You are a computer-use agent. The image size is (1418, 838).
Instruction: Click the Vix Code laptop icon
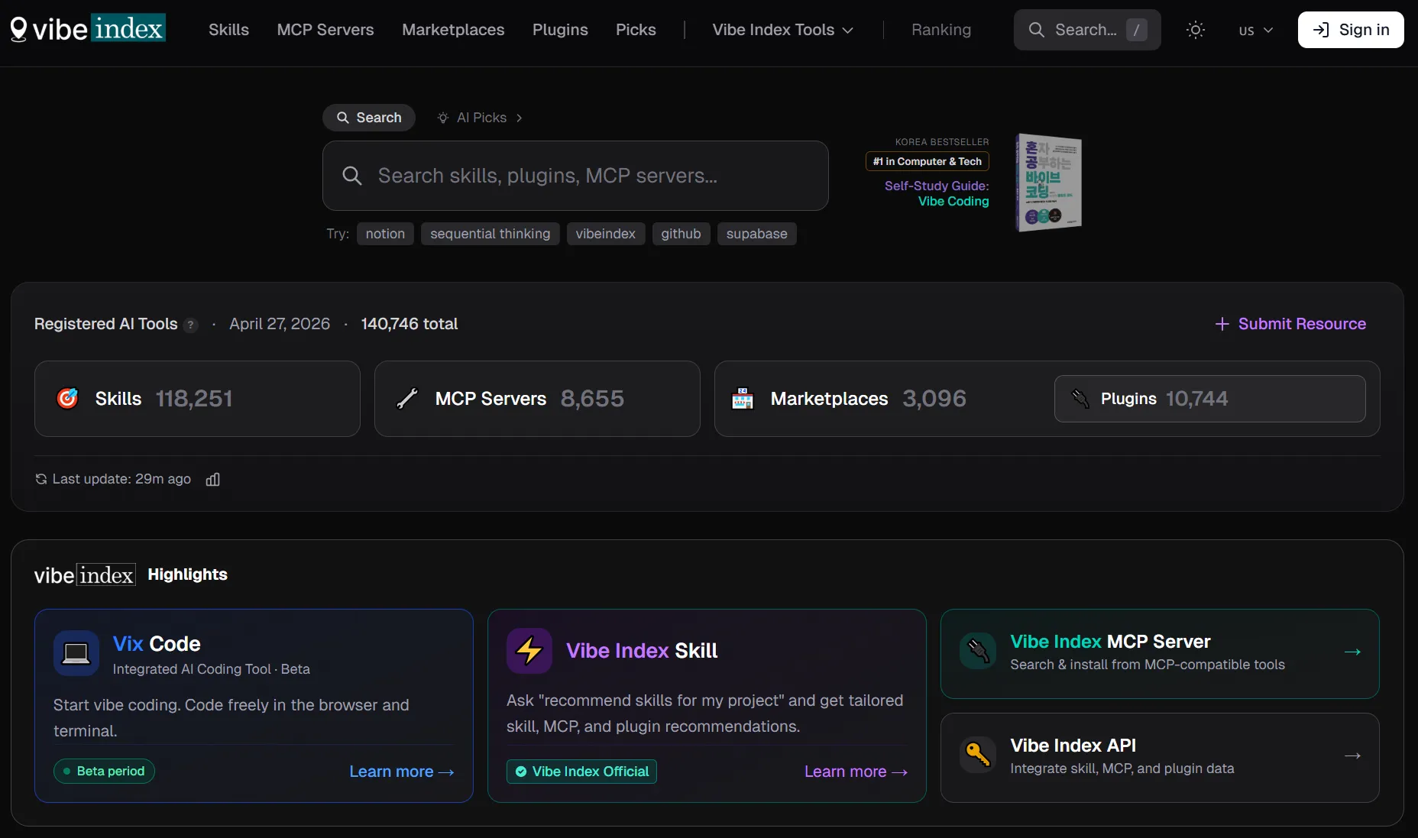click(76, 653)
